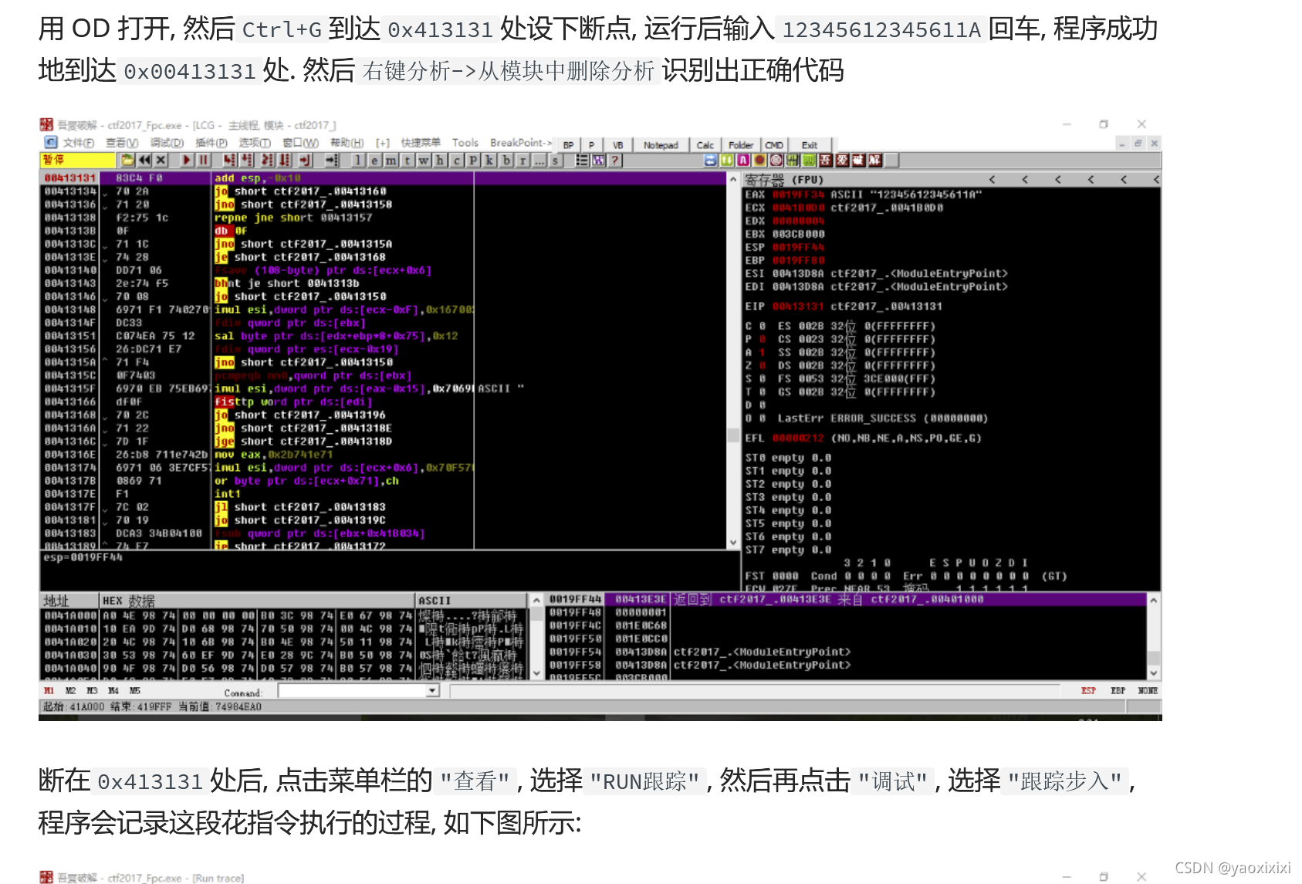
Task: Launch Calc from the shortcut bar
Action: (x=705, y=145)
